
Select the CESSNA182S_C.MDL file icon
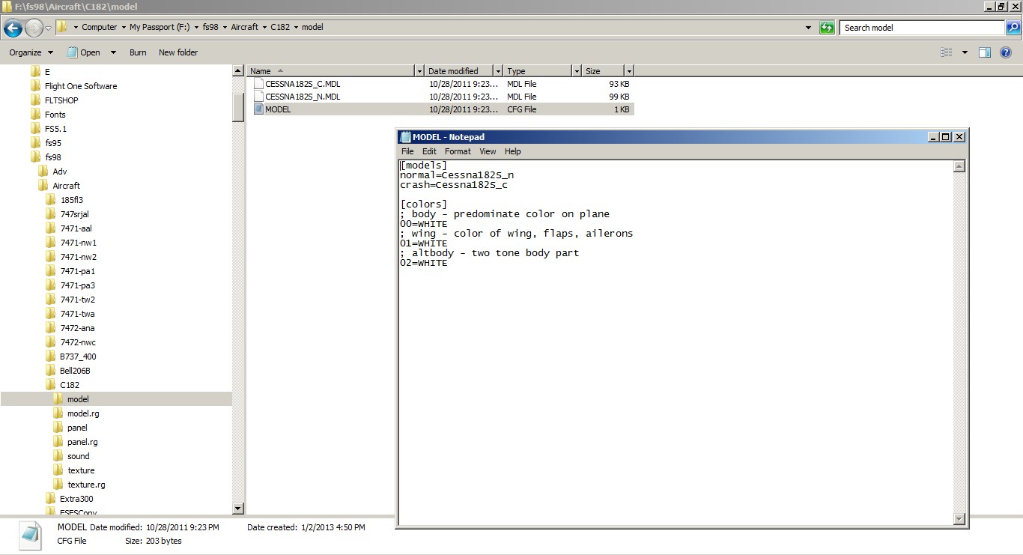258,84
